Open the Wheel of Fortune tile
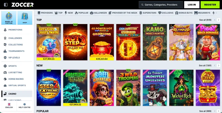The height and width of the screenshot is (113, 222). pos(9,18)
